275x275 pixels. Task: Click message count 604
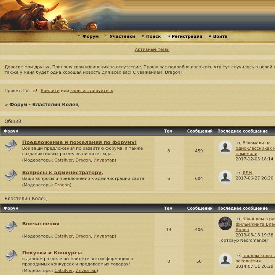click(x=199, y=178)
